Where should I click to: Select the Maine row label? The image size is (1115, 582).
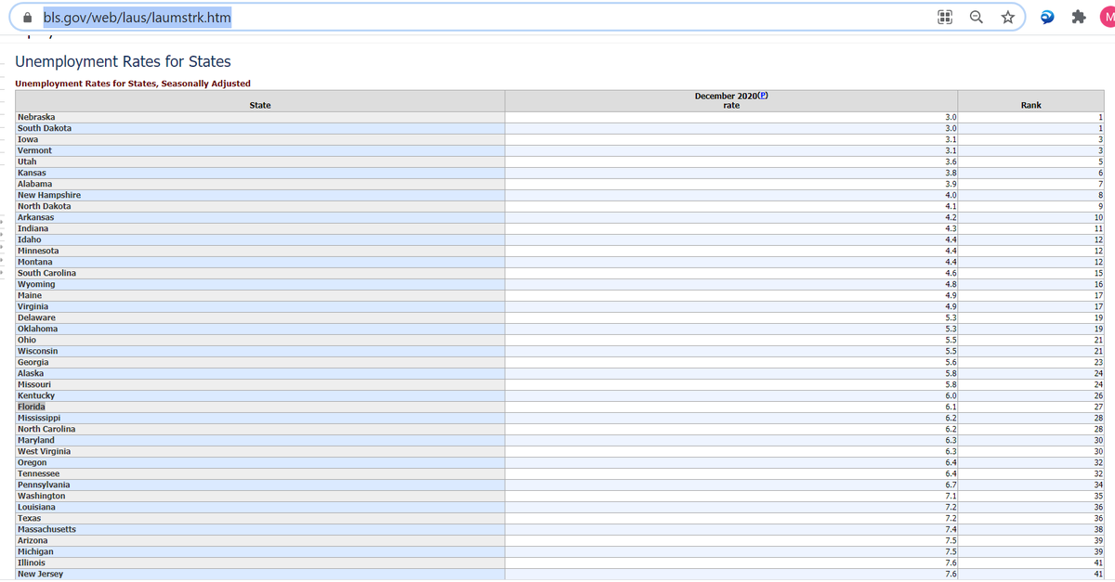30,295
